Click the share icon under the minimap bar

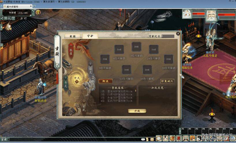tap(2, 18)
